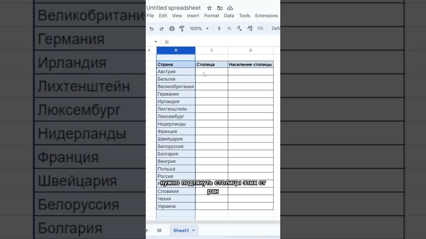Screen dimensions: 426x239
Task: Select the Украина cell
Action: pyautogui.click(x=176, y=206)
